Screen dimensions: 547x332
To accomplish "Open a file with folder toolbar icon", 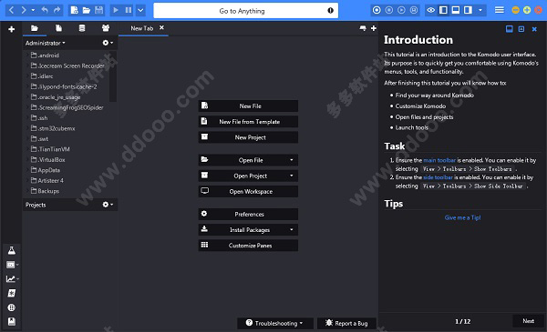I will 87,10.
